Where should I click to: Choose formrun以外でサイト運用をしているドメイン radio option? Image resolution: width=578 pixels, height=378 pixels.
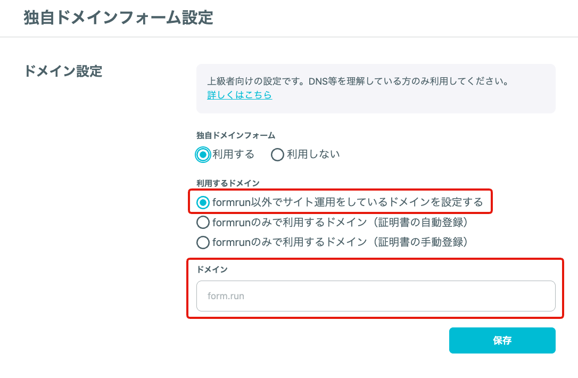203,202
